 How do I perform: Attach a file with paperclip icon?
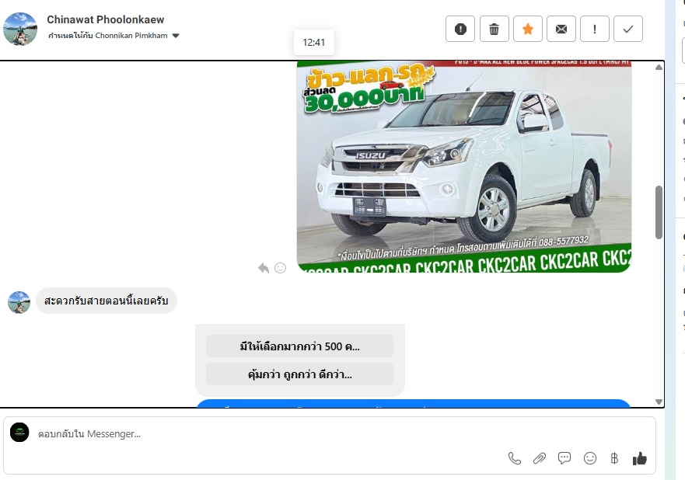pyautogui.click(x=540, y=458)
